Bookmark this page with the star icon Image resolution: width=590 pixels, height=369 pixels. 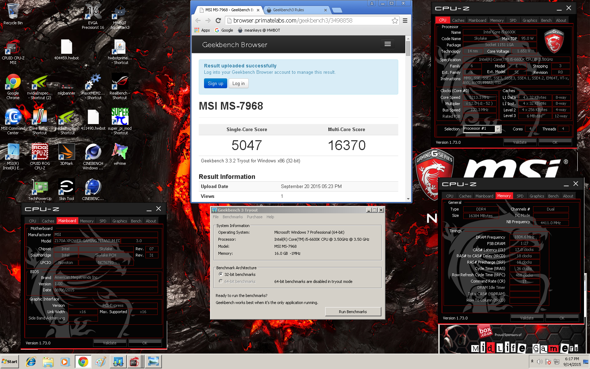pyautogui.click(x=395, y=20)
